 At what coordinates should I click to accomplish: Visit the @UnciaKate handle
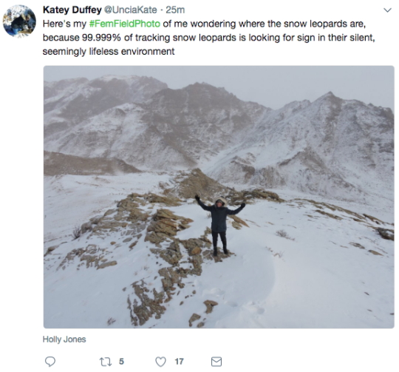point(131,10)
